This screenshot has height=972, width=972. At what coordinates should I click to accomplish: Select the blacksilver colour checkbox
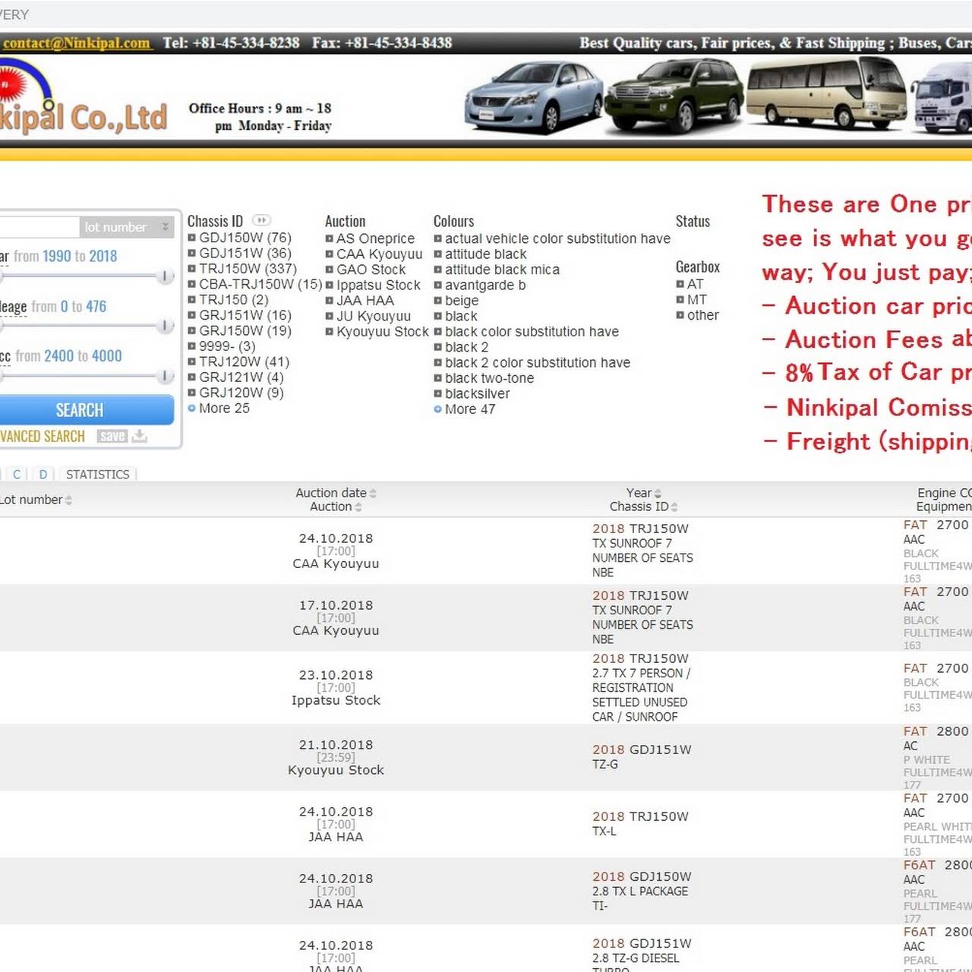[x=438, y=393]
